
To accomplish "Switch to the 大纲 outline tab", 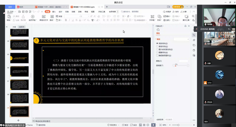I will (x=14, y=27).
